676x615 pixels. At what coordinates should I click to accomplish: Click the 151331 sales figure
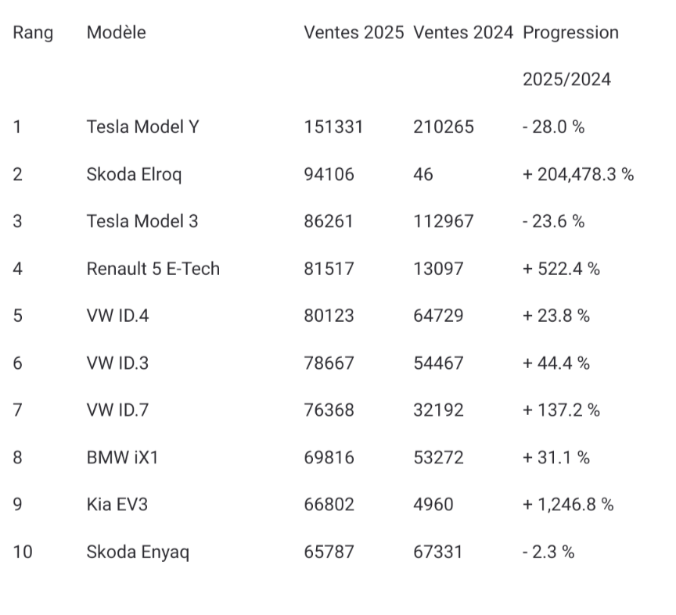point(333,127)
